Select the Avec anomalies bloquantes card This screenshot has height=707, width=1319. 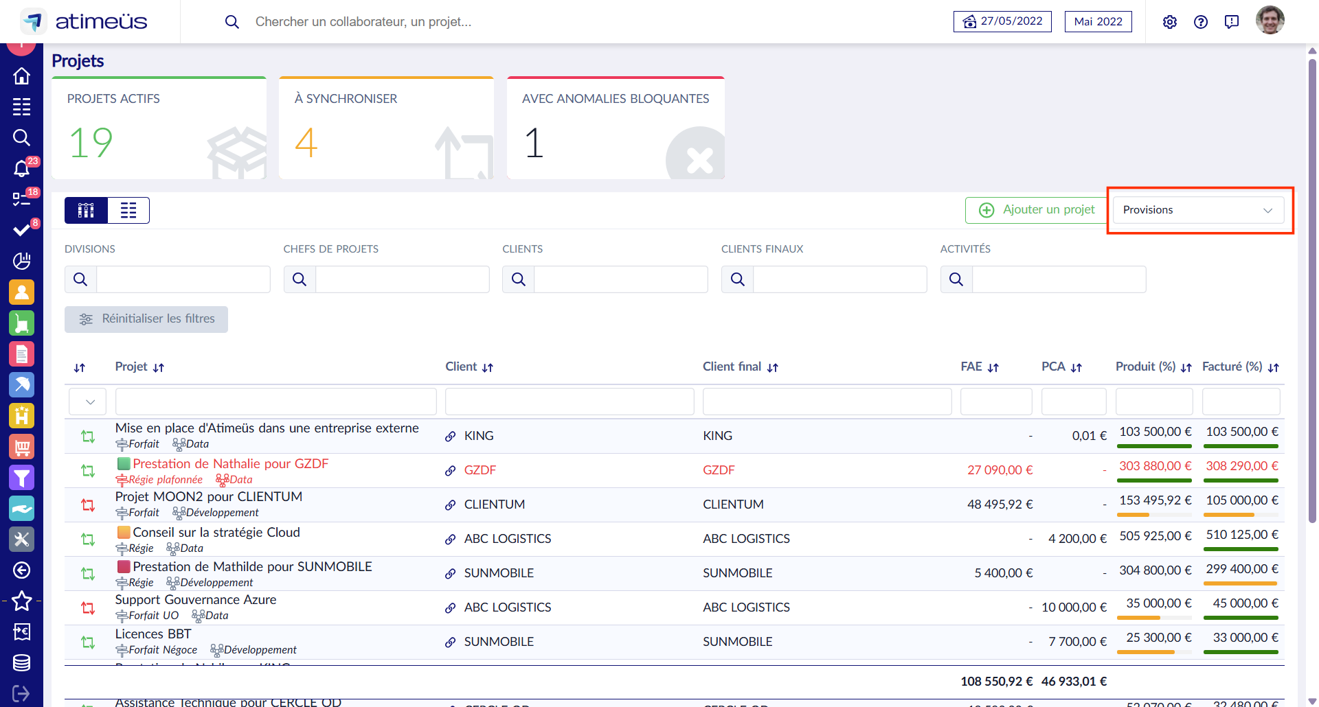pos(616,128)
